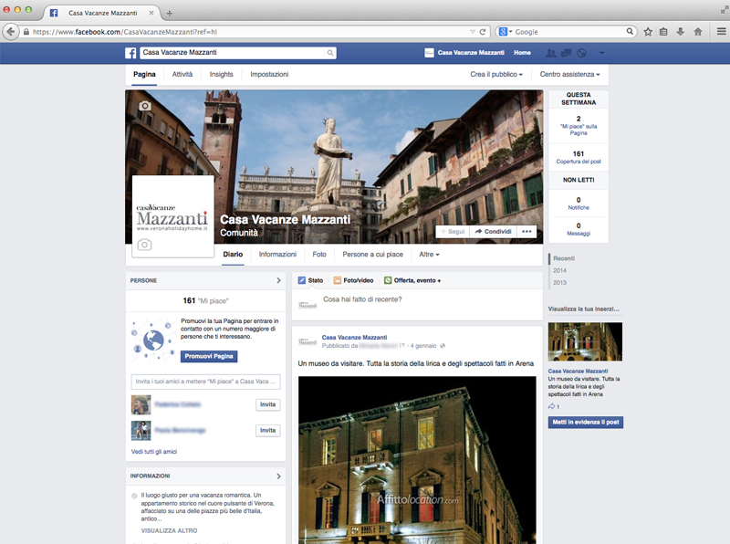730x544 pixels.
Task: Go to browser home page icon
Action: (x=697, y=32)
